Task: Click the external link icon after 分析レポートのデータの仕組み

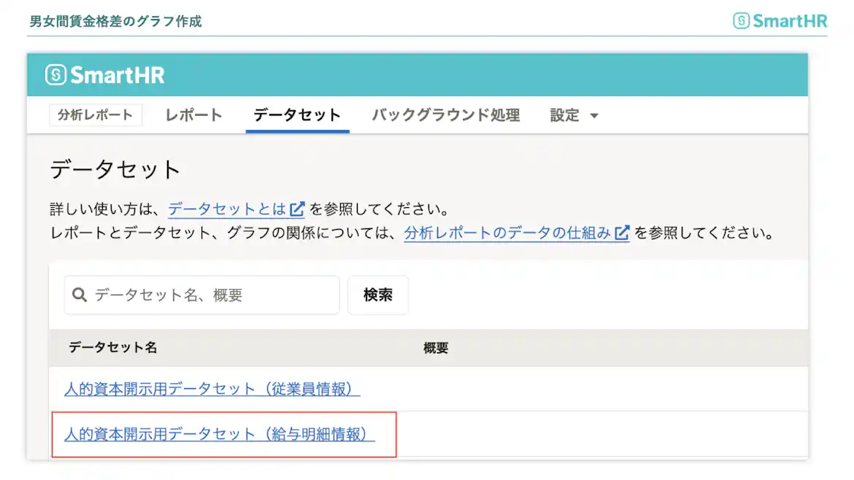Action: 620,235
